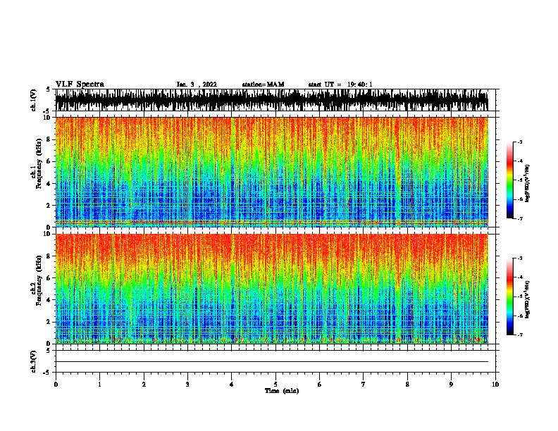Select the date text 'Jan. 3, 2022'
The width and height of the screenshot is (558, 431).
197,85
